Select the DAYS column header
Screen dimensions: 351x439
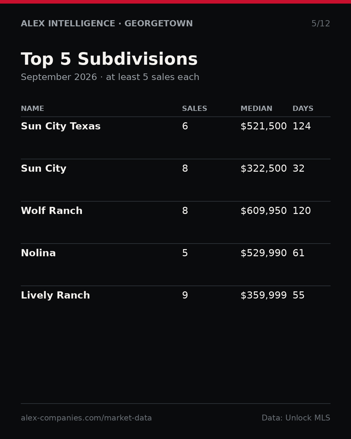point(303,109)
